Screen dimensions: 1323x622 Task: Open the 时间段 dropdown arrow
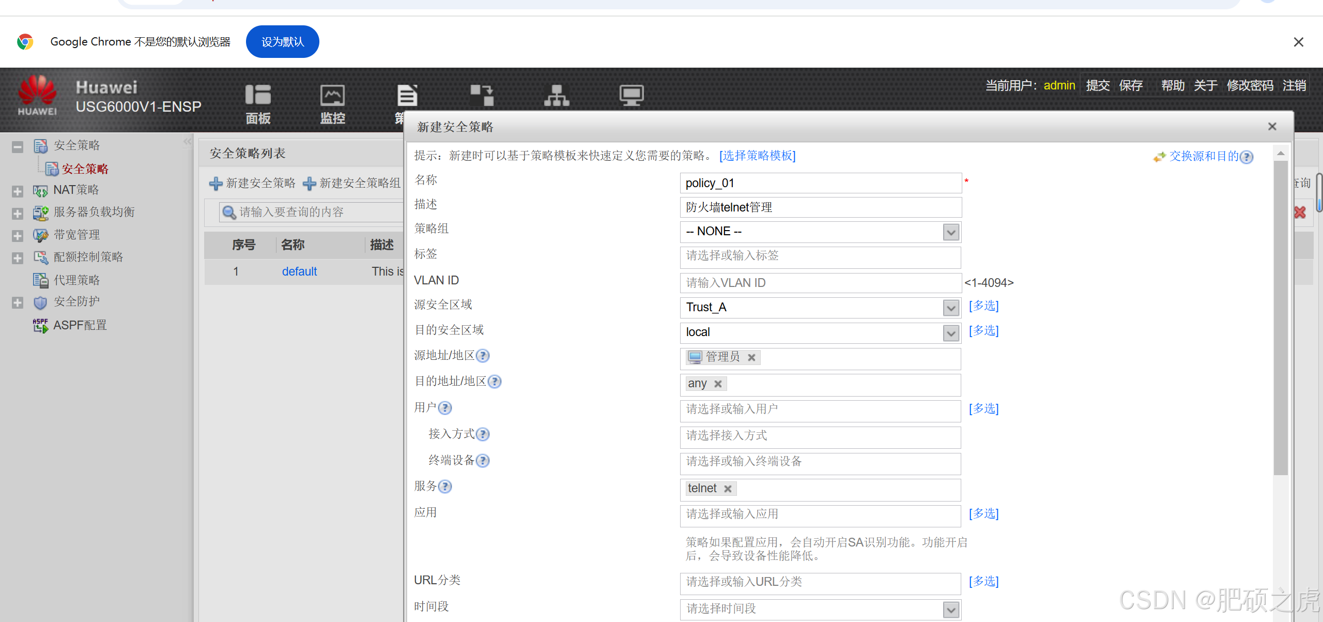(950, 610)
